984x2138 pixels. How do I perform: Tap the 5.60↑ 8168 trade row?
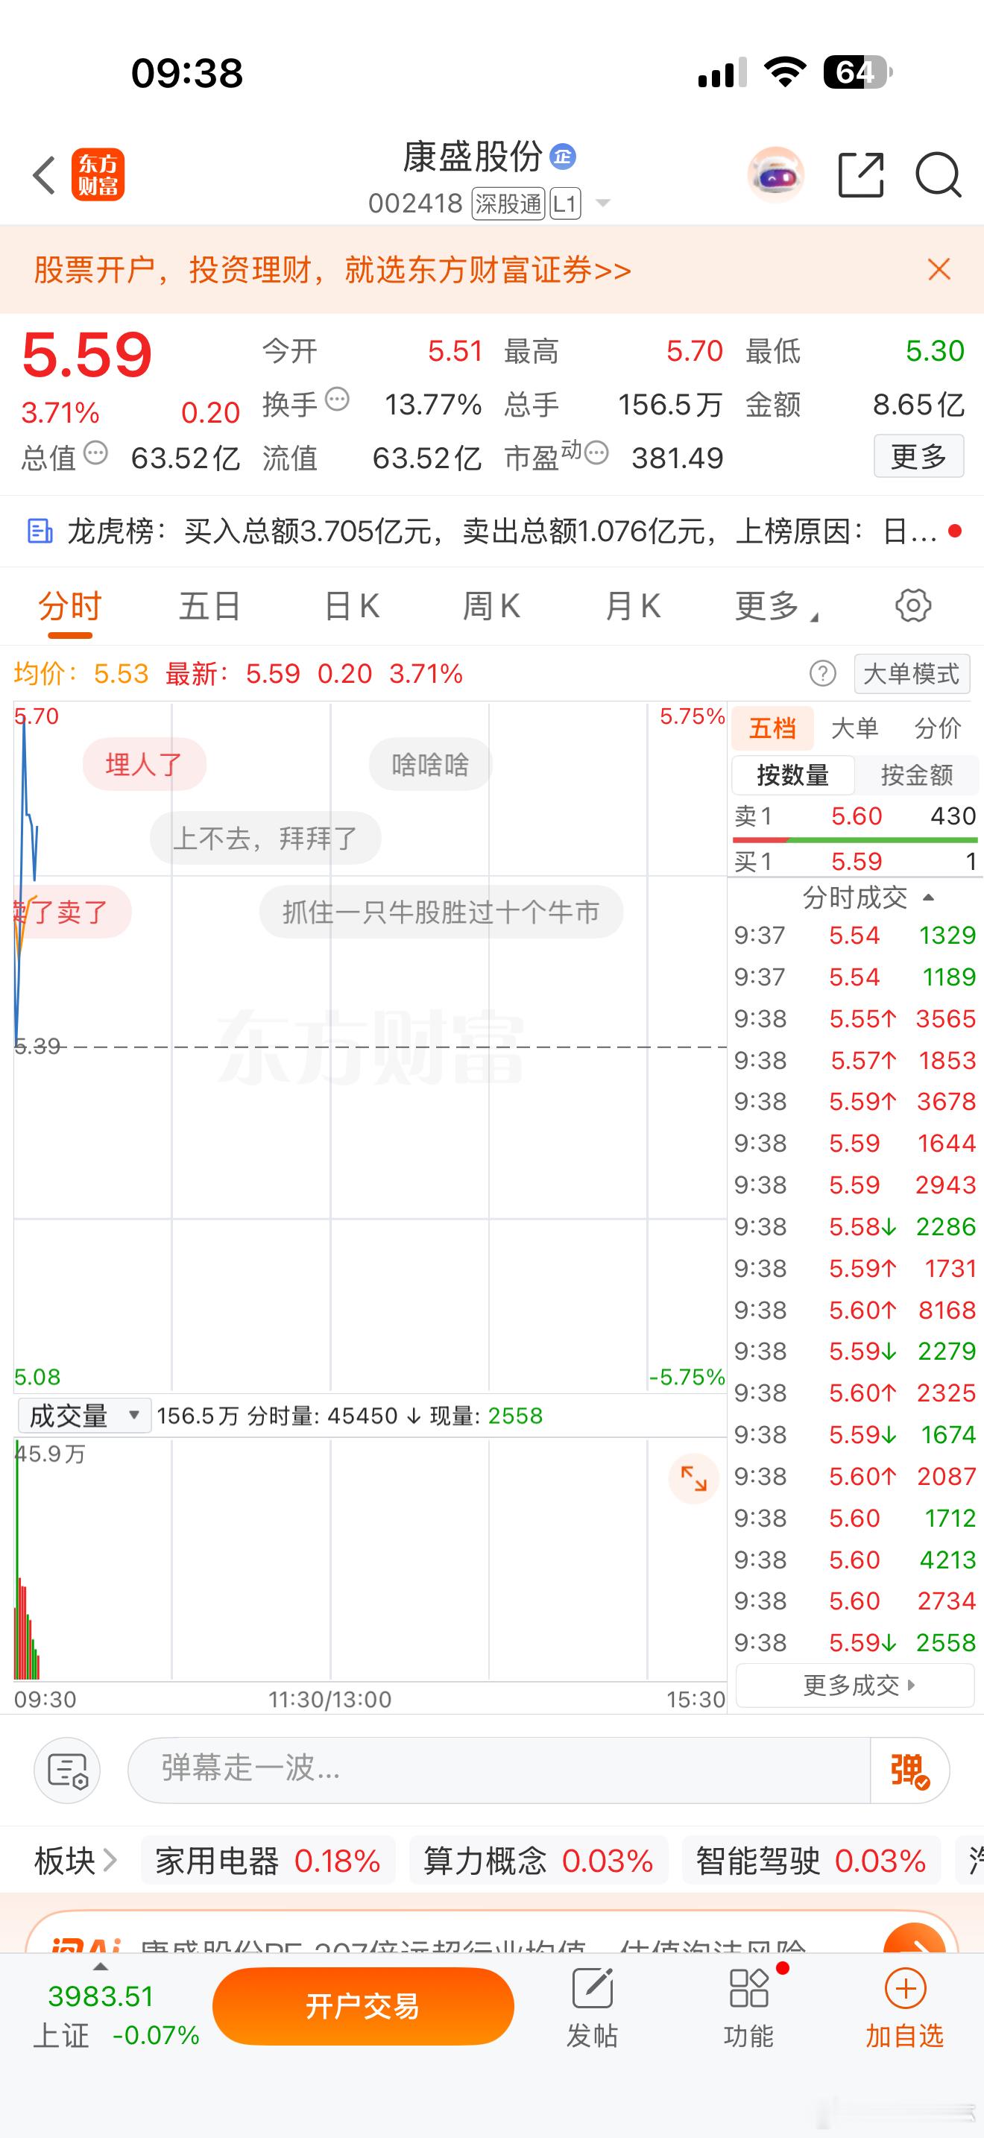(x=854, y=1310)
